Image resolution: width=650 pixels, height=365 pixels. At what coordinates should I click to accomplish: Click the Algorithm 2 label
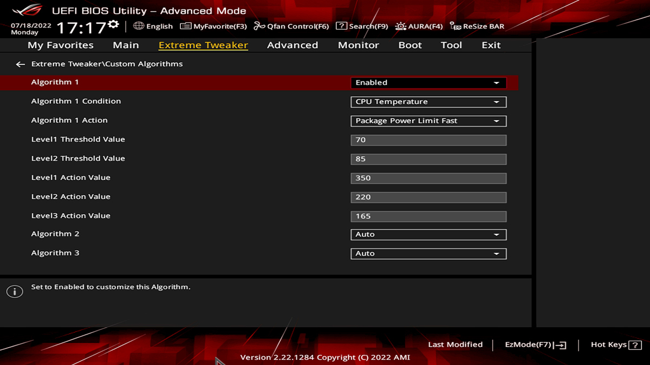(55, 234)
